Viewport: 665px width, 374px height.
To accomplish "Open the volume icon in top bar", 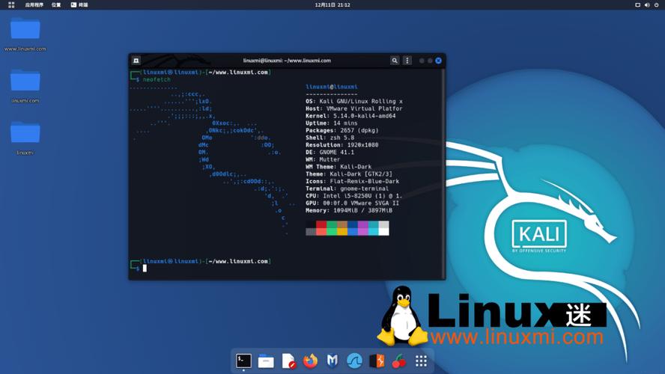I will [647, 4].
